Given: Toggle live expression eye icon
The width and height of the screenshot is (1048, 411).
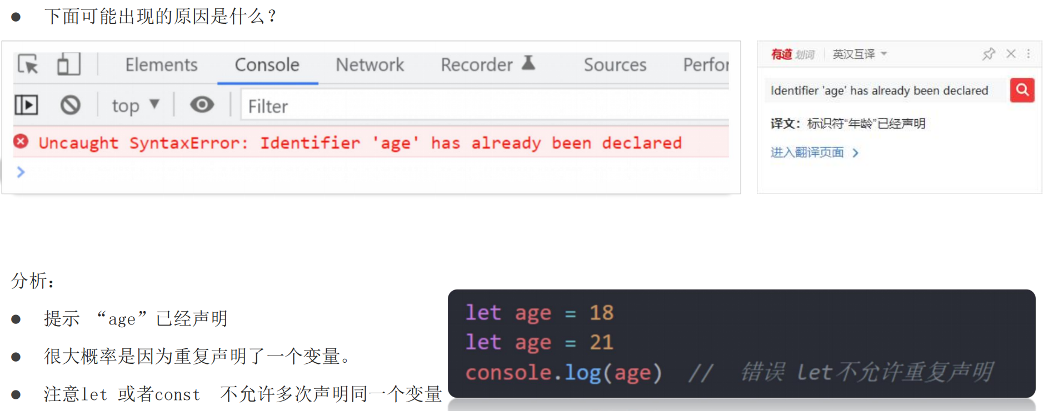Looking at the screenshot, I should tap(202, 104).
